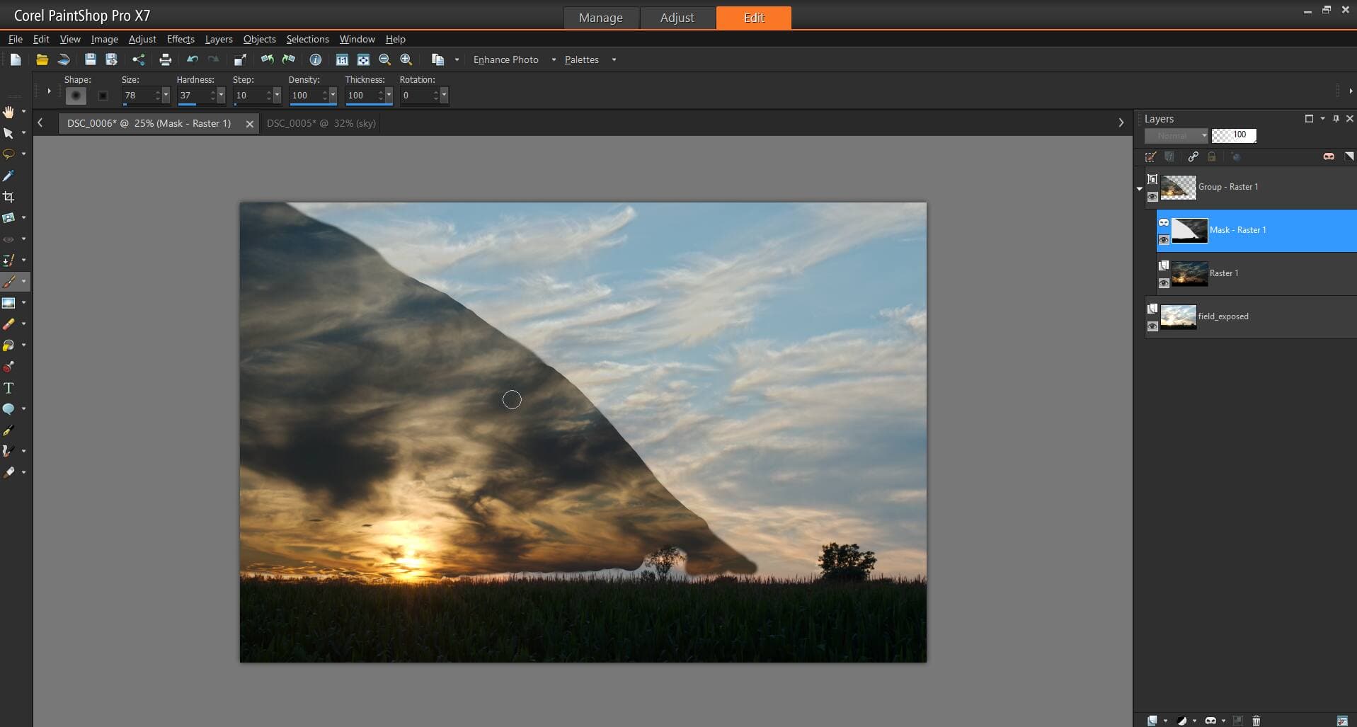This screenshot has width=1357, height=727.
Task: Switch to the DSC_0005 sky document tab
Action: 321,123
